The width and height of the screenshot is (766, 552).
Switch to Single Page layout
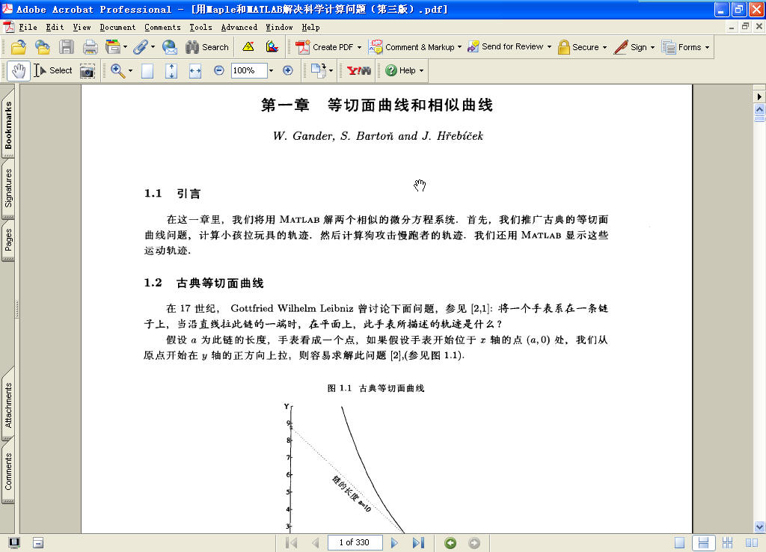pyautogui.click(x=679, y=543)
